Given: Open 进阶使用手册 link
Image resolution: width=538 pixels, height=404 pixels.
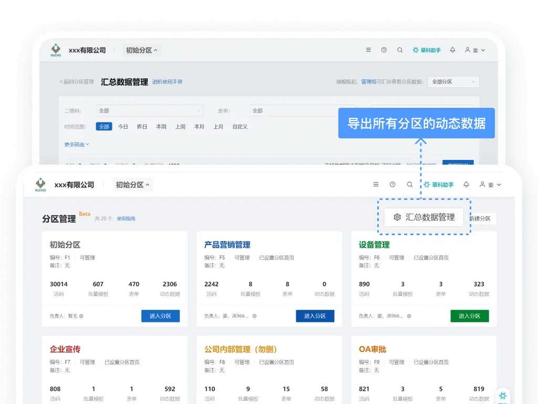Looking at the screenshot, I should tap(168, 82).
